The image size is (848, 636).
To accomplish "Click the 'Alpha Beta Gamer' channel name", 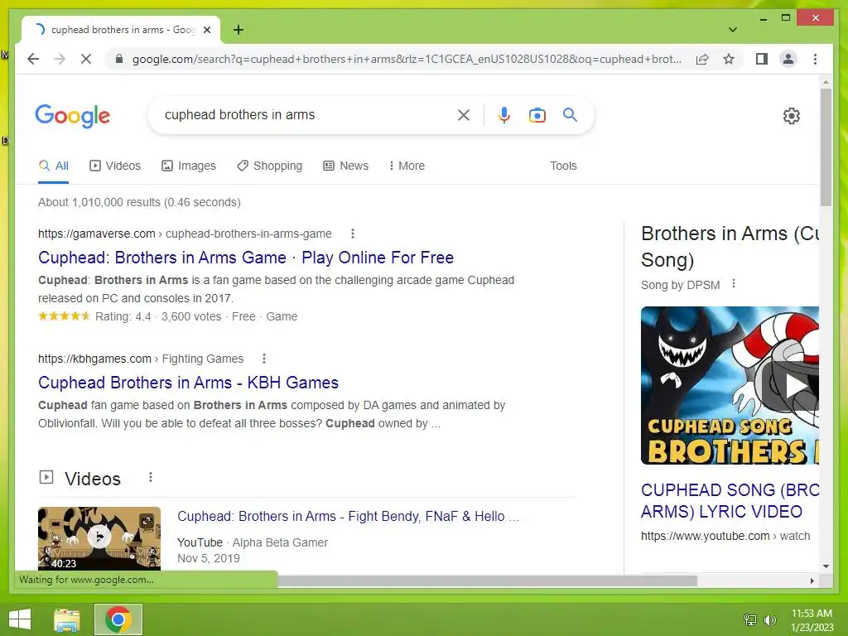I will (x=280, y=542).
